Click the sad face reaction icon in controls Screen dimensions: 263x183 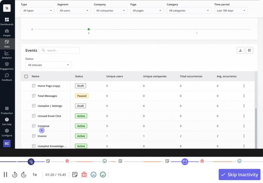(x=93, y=174)
